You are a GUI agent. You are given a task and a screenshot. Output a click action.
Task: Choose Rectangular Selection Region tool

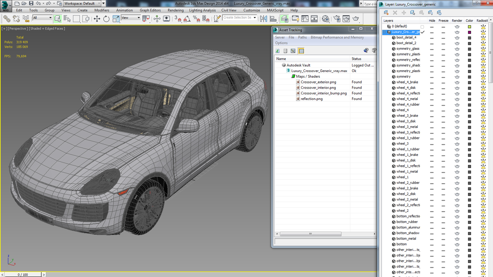pos(76,19)
